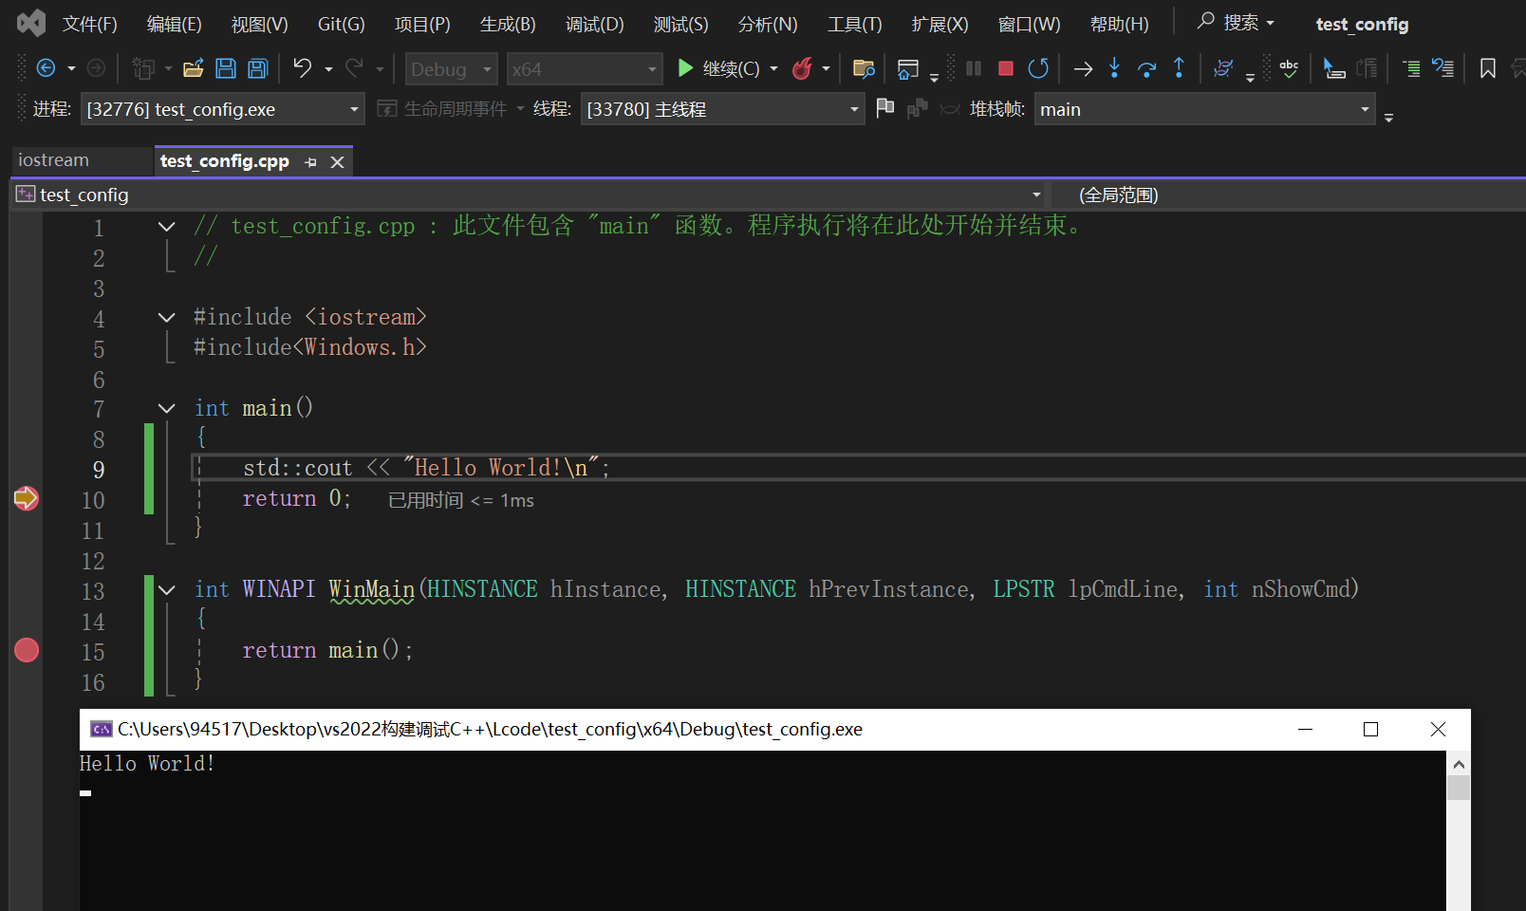This screenshot has height=911, width=1526.
Task: Open the test_config scope dropdown
Action: pyautogui.click(x=528, y=195)
